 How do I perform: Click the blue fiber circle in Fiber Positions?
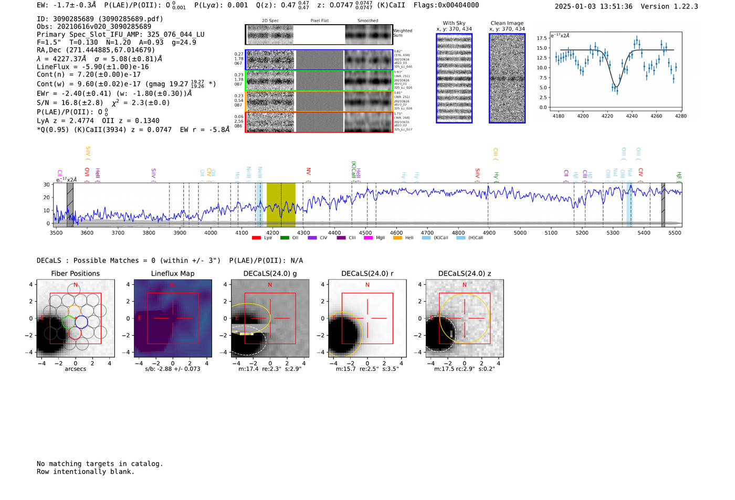point(81,322)
